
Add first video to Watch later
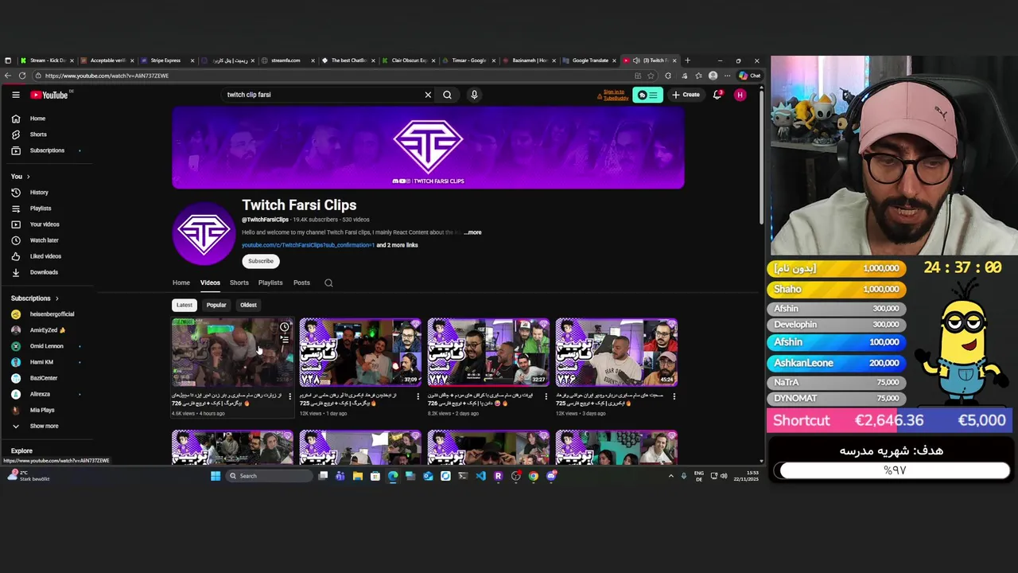pos(284,327)
